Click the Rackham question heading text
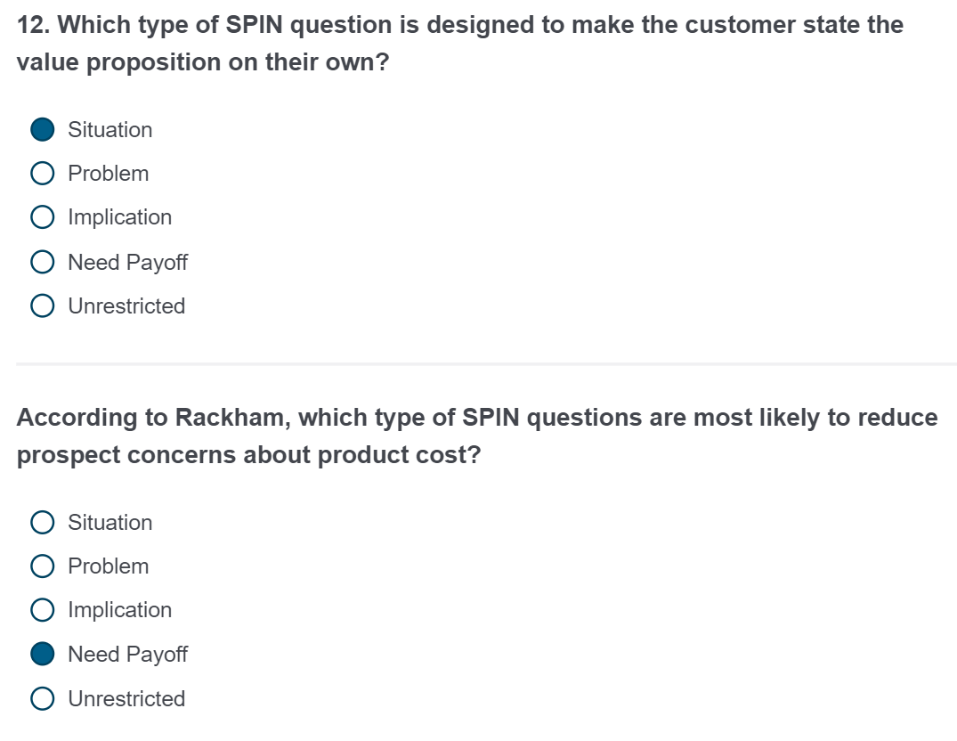The width and height of the screenshot is (957, 741). pos(476,436)
